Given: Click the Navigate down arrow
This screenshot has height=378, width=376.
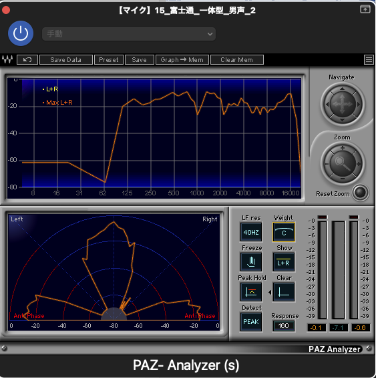Looking at the screenshot, I should pos(342,120).
